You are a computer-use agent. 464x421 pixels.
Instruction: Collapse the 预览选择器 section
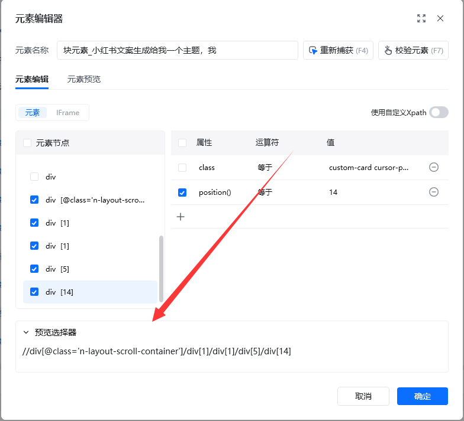pos(26,332)
